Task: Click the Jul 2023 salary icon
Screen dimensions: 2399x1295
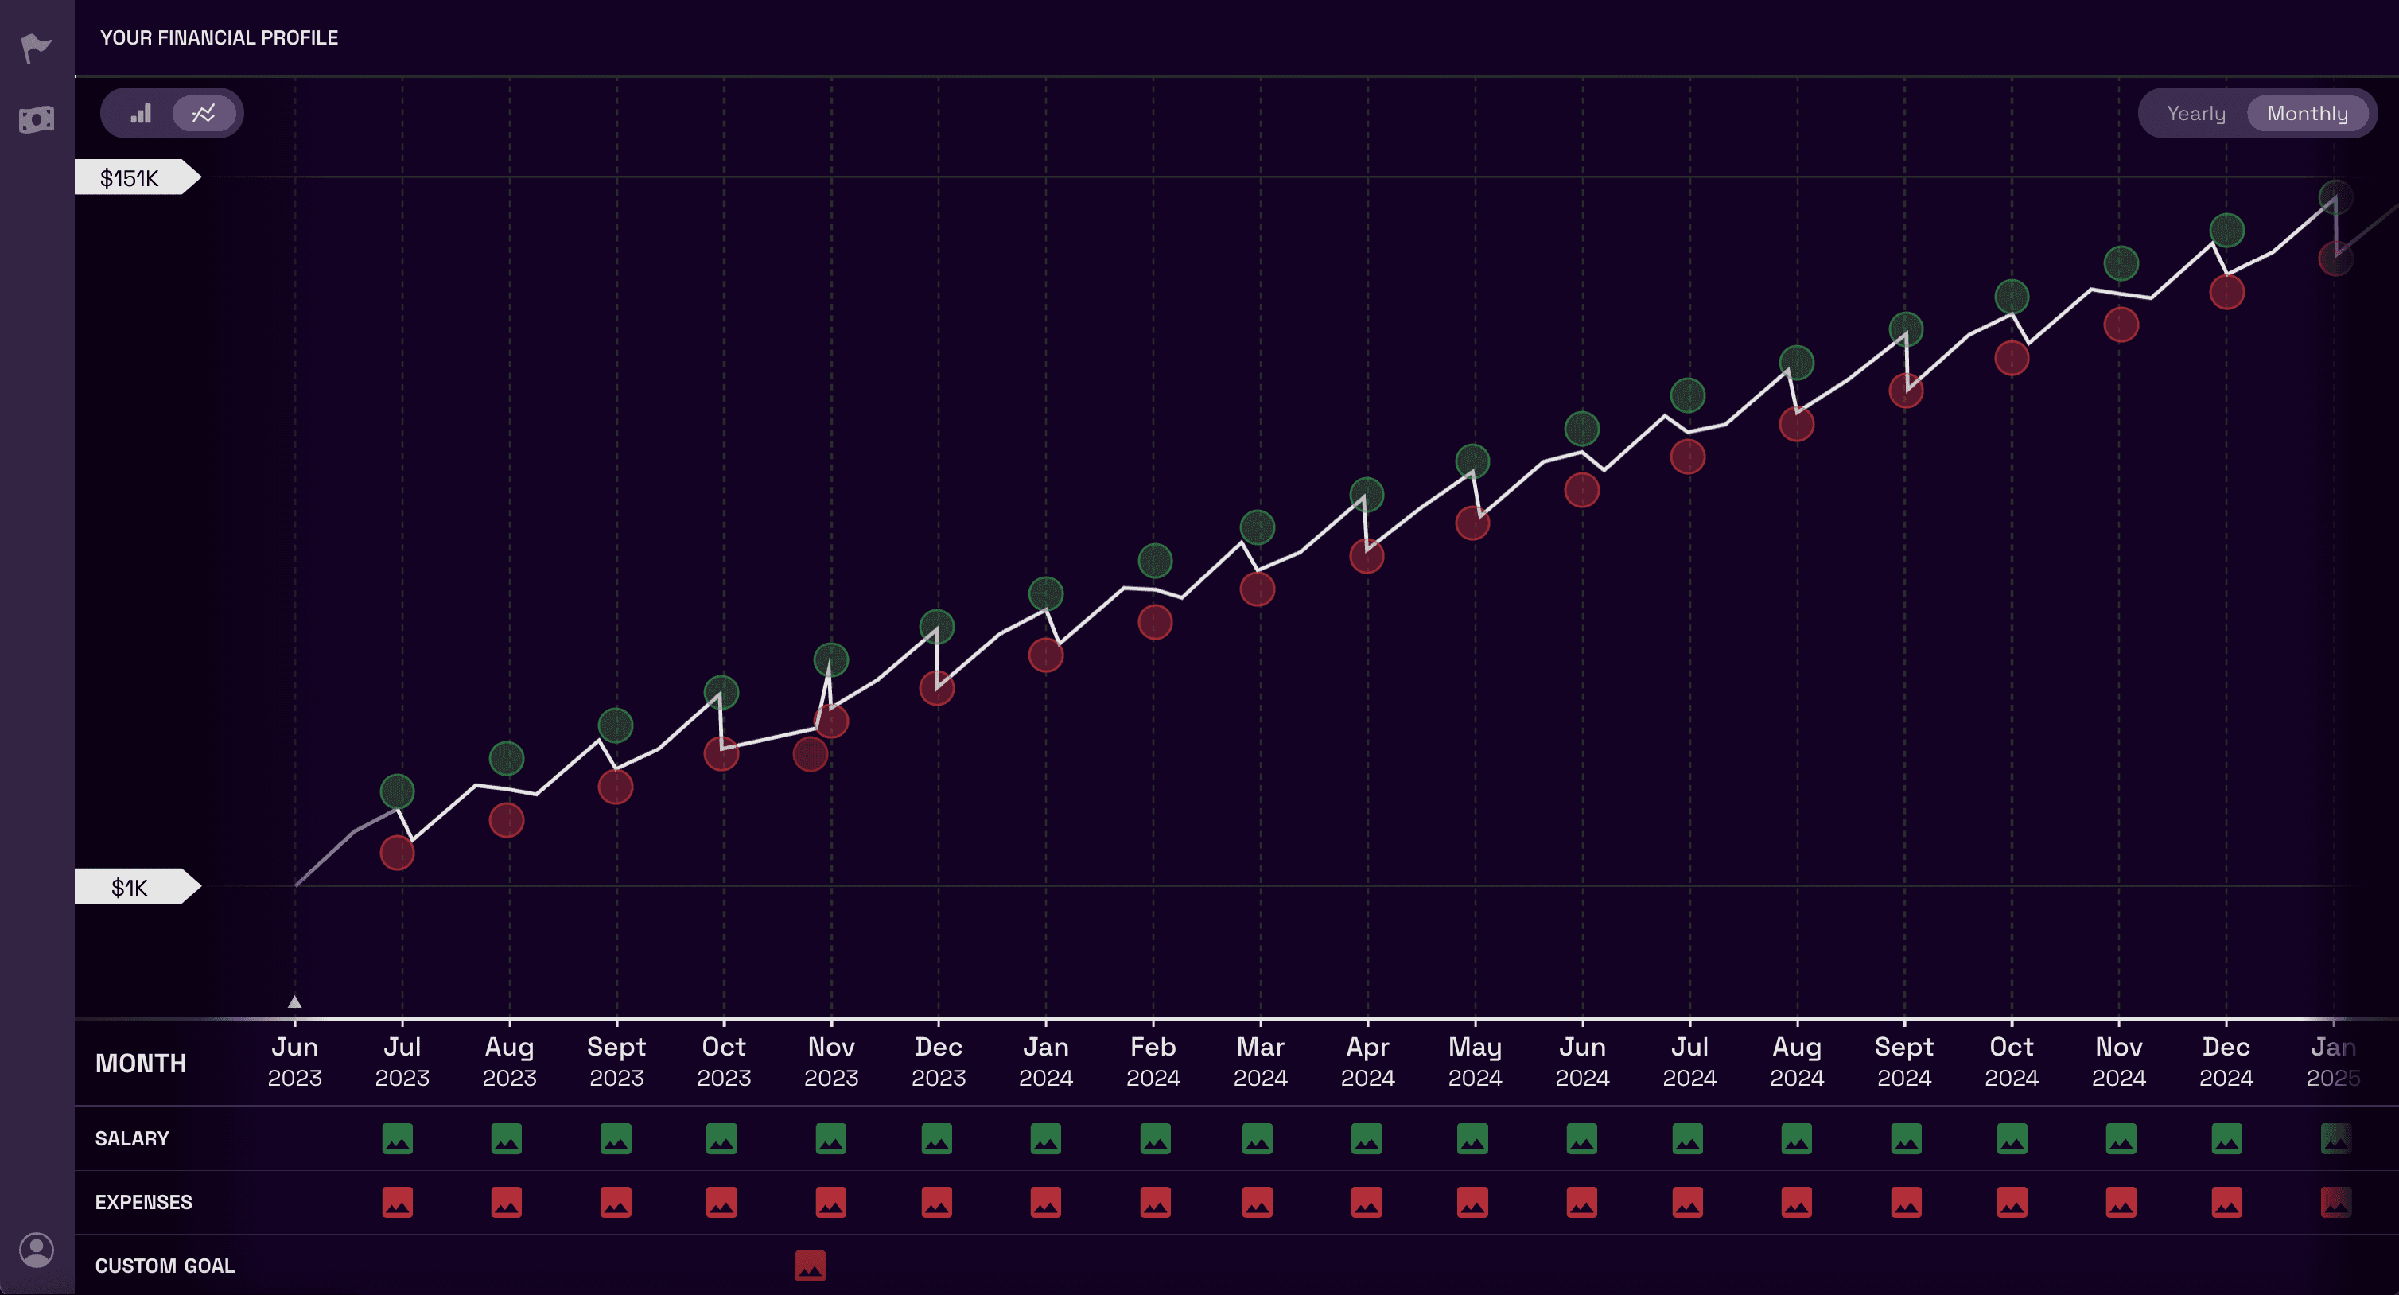Action: point(398,1138)
